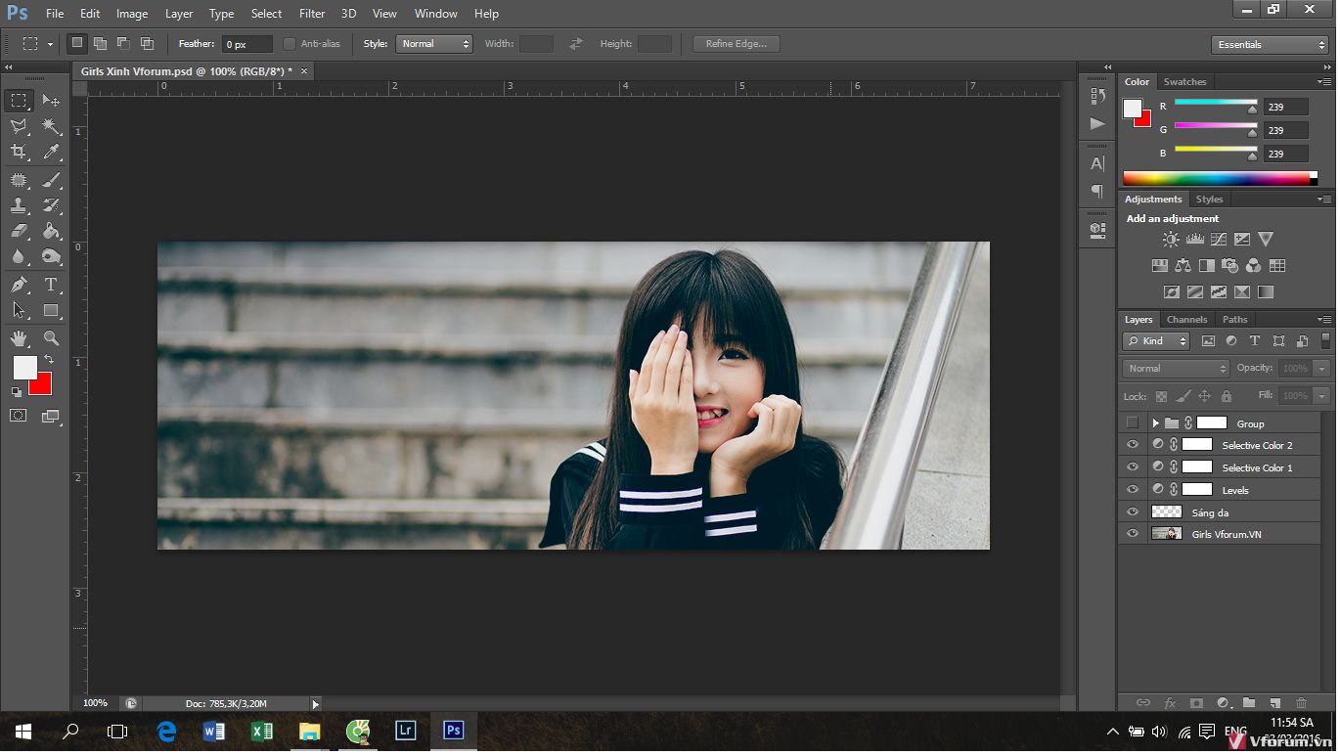Hide the Selective Color 1 layer
This screenshot has height=755, width=1340.
click(1133, 466)
